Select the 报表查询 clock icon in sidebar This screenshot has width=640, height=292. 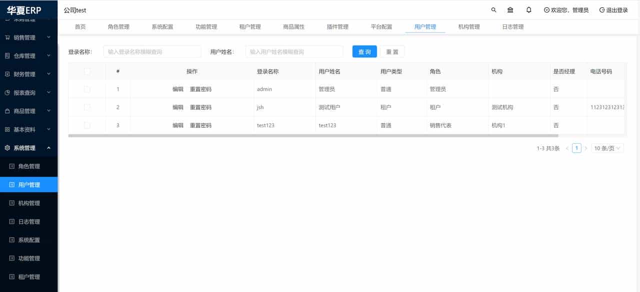[7, 92]
